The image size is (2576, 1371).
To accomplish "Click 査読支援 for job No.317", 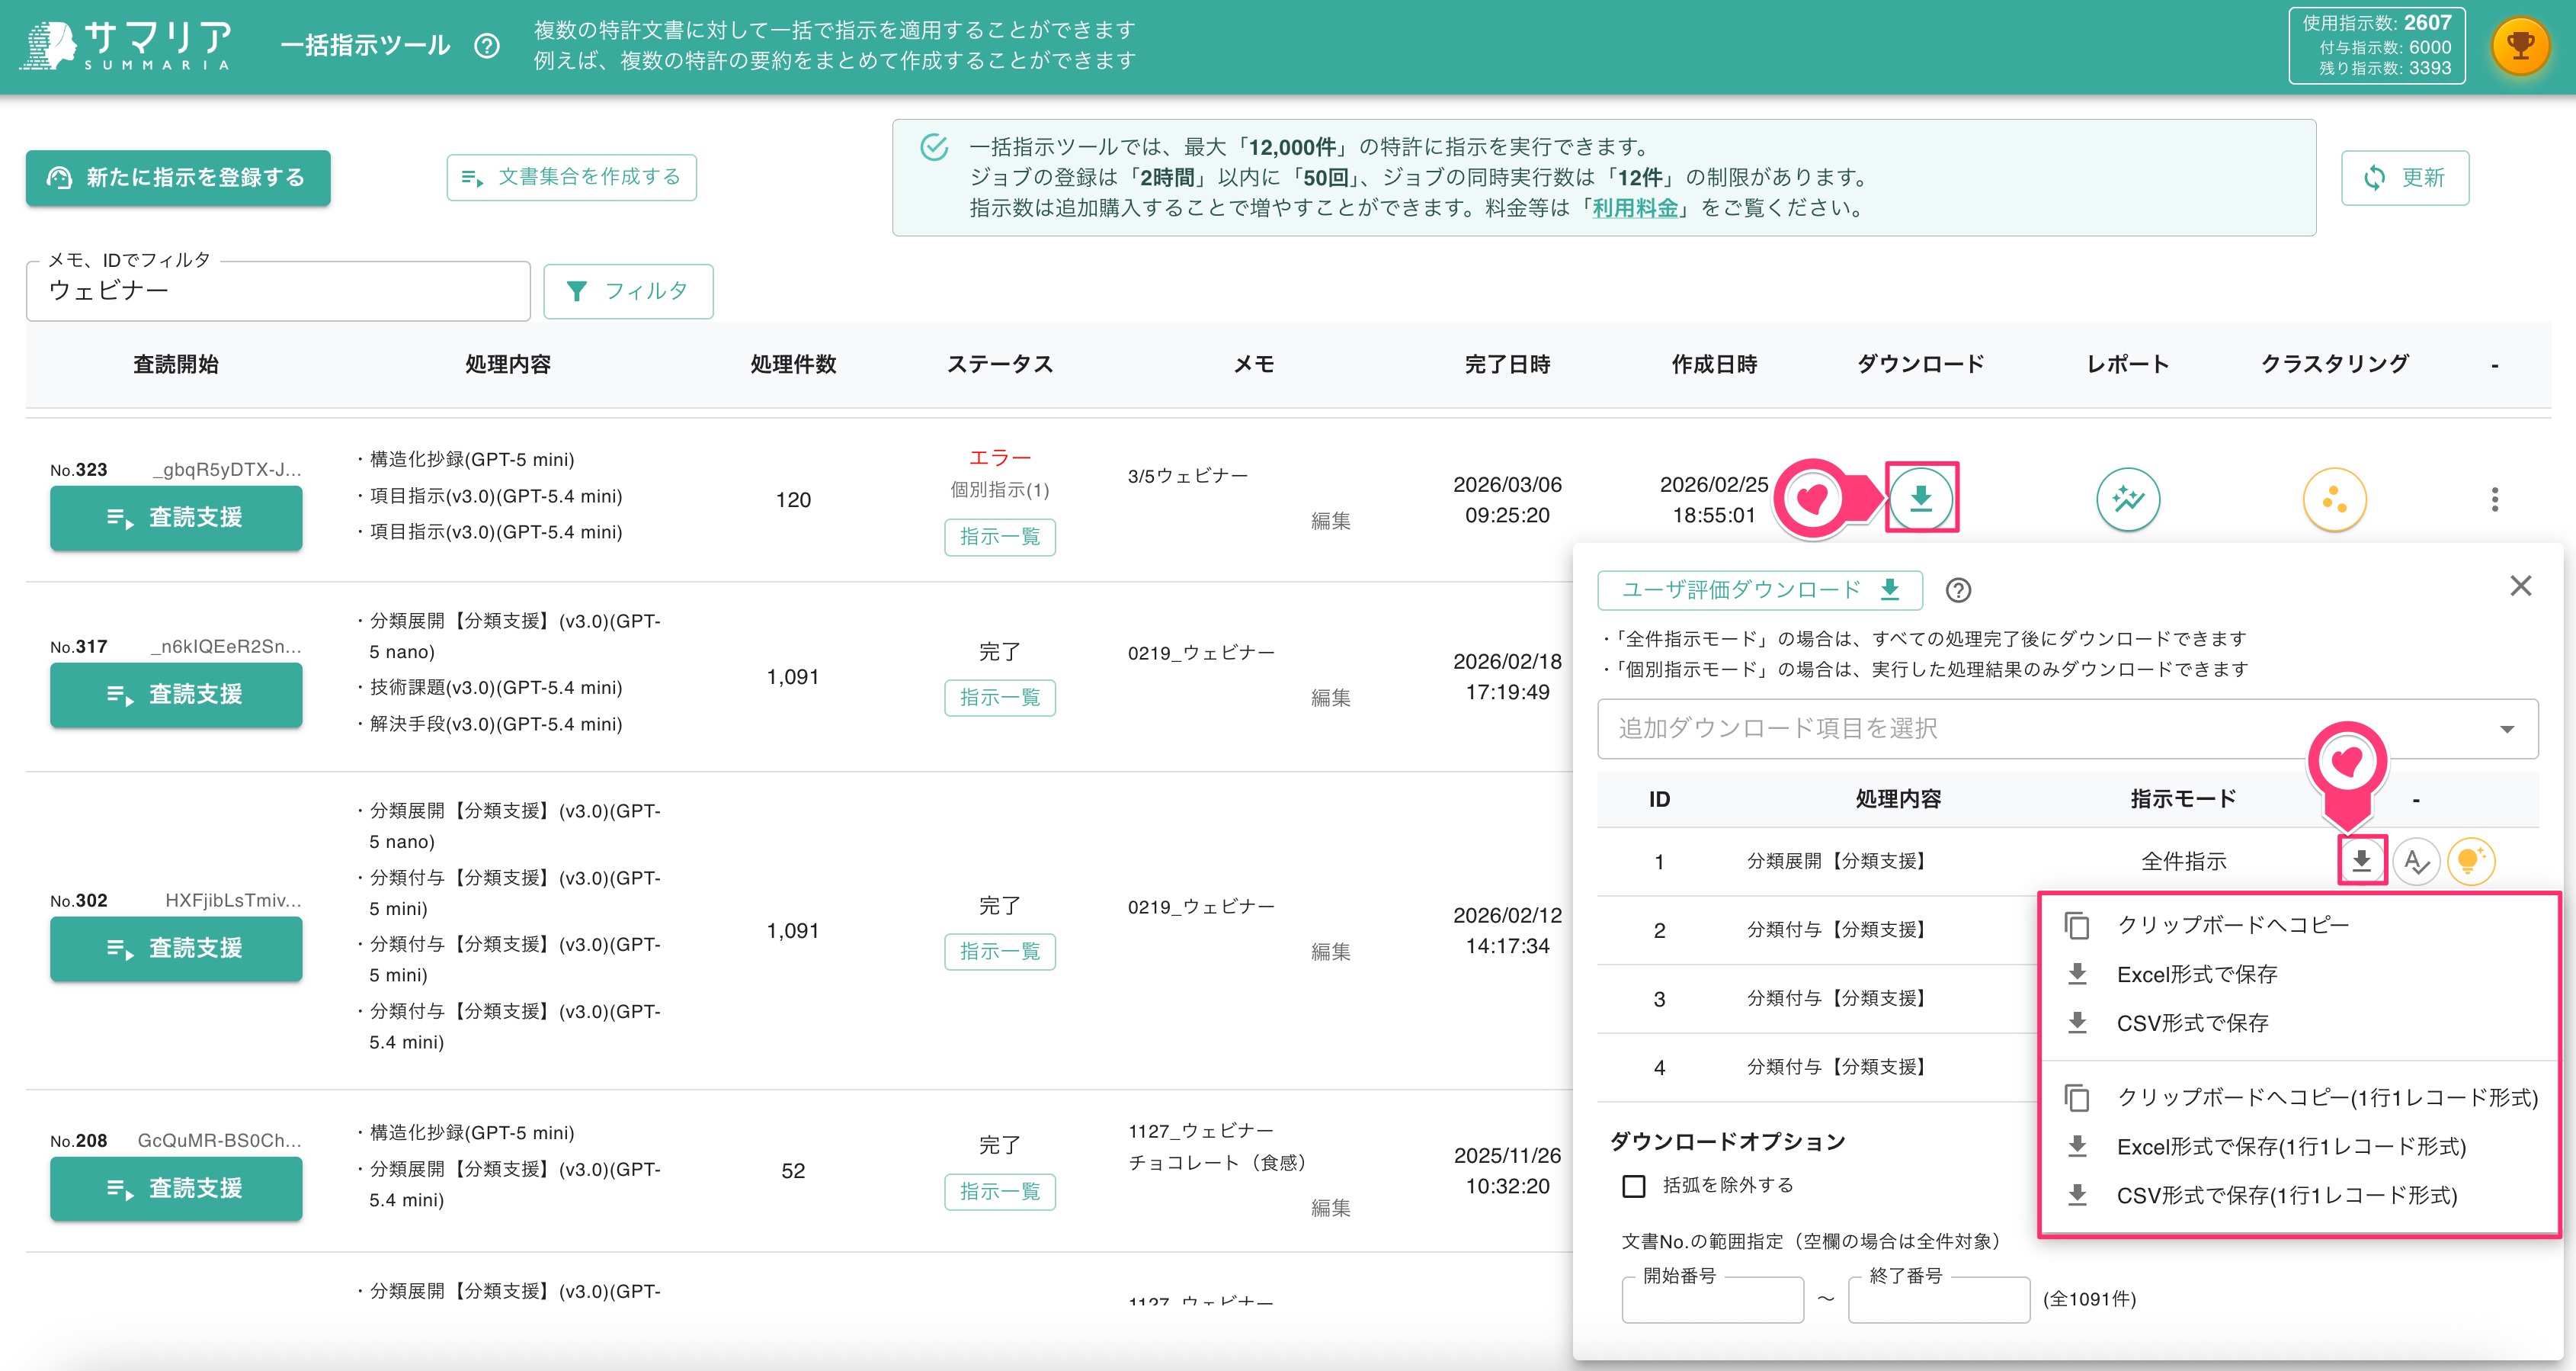I will click(176, 695).
